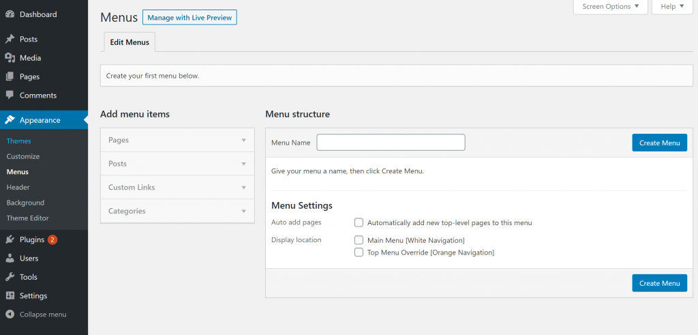Open the Help dropdown tab
The image size is (698, 335).
tap(672, 7)
